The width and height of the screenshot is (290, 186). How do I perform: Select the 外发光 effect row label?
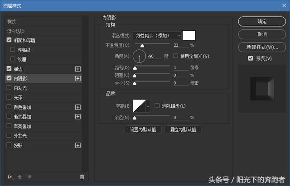[x=20, y=136]
